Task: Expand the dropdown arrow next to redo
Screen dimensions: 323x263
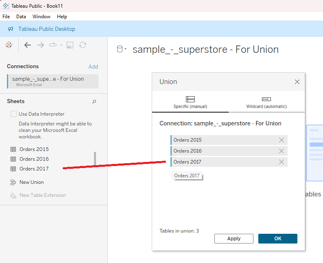Action: click(61, 45)
